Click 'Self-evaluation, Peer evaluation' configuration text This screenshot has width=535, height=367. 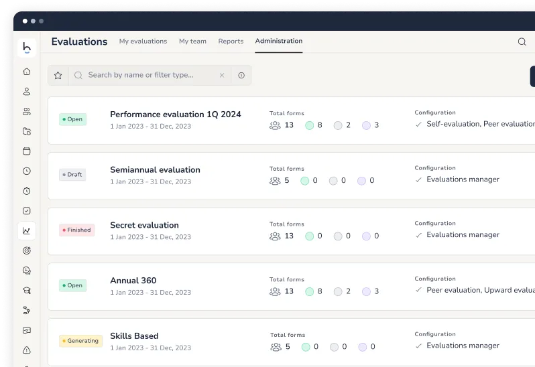pyautogui.click(x=481, y=124)
